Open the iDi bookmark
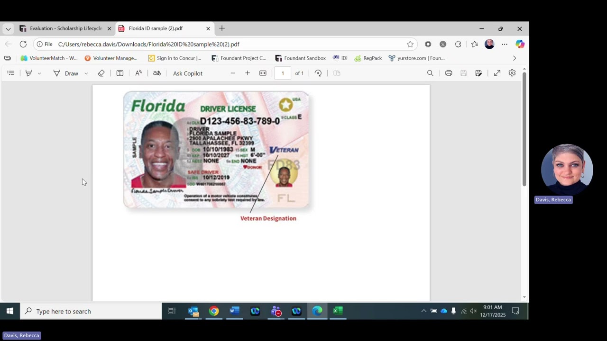 coord(340,58)
